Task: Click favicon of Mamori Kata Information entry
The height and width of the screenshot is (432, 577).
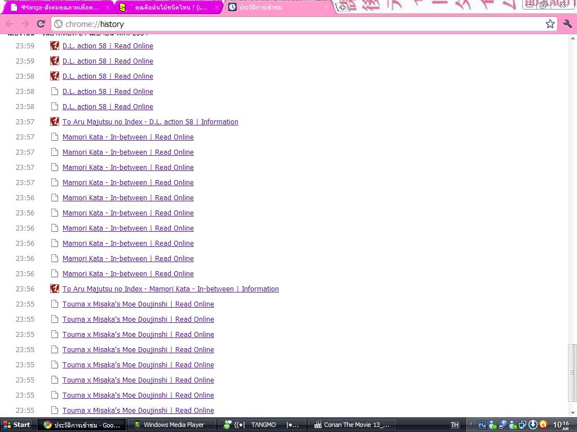Action: click(55, 289)
